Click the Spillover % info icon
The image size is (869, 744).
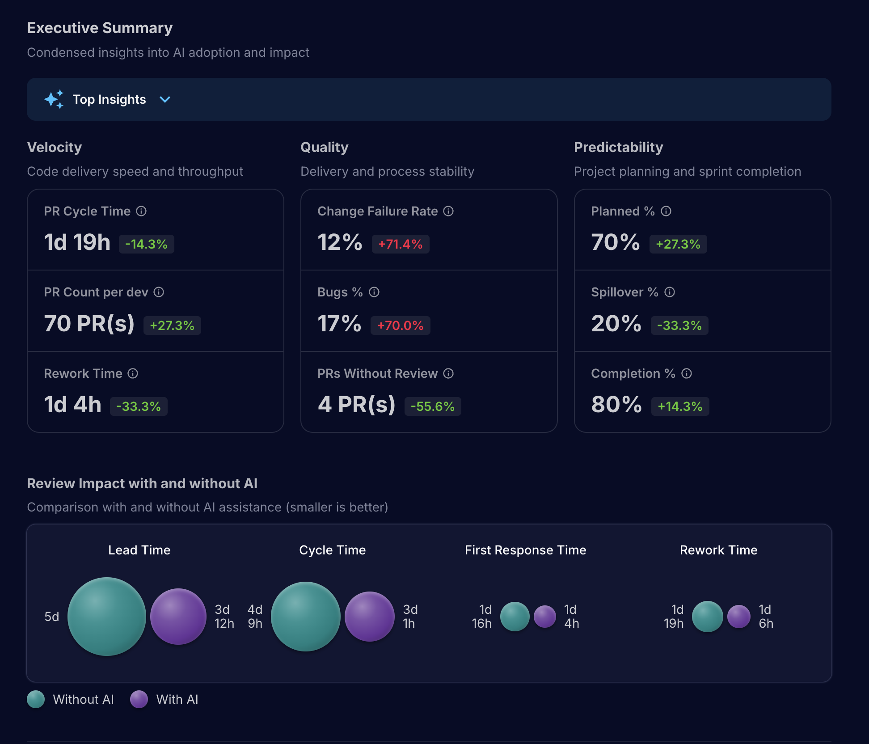click(670, 292)
